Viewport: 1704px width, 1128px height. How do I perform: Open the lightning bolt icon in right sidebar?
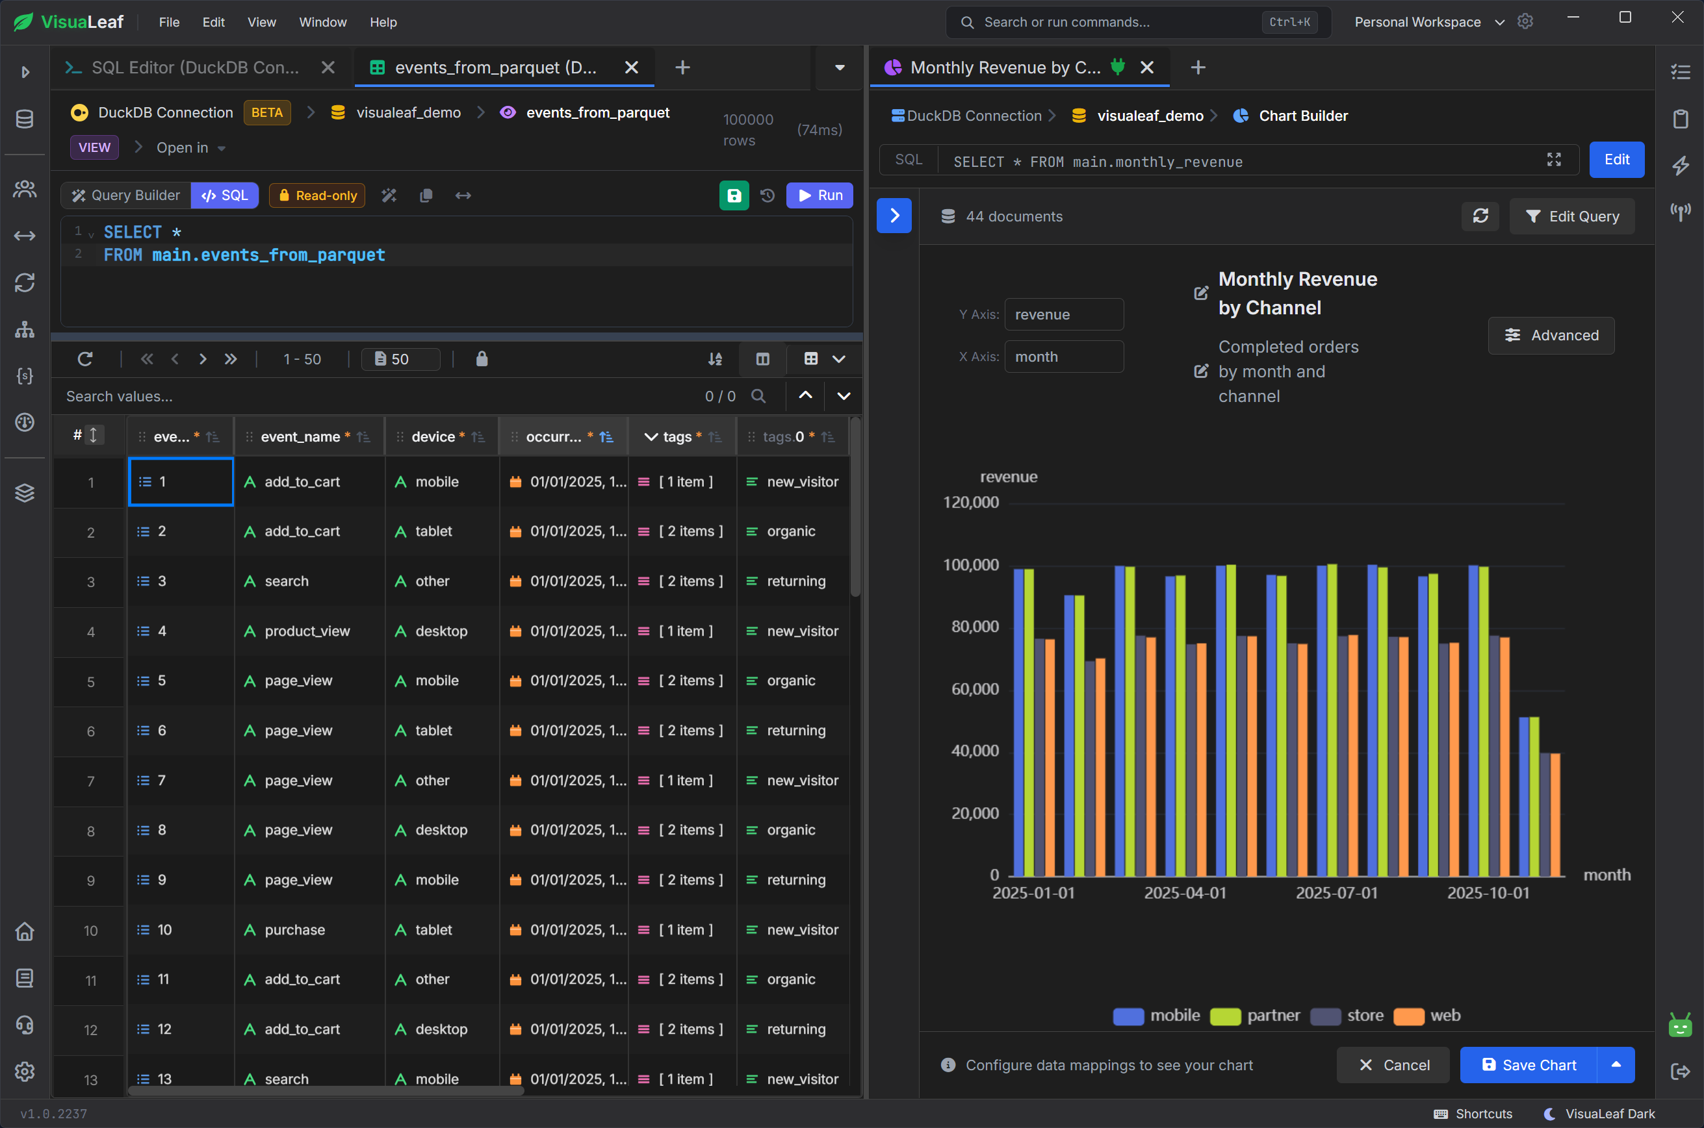click(x=1681, y=166)
